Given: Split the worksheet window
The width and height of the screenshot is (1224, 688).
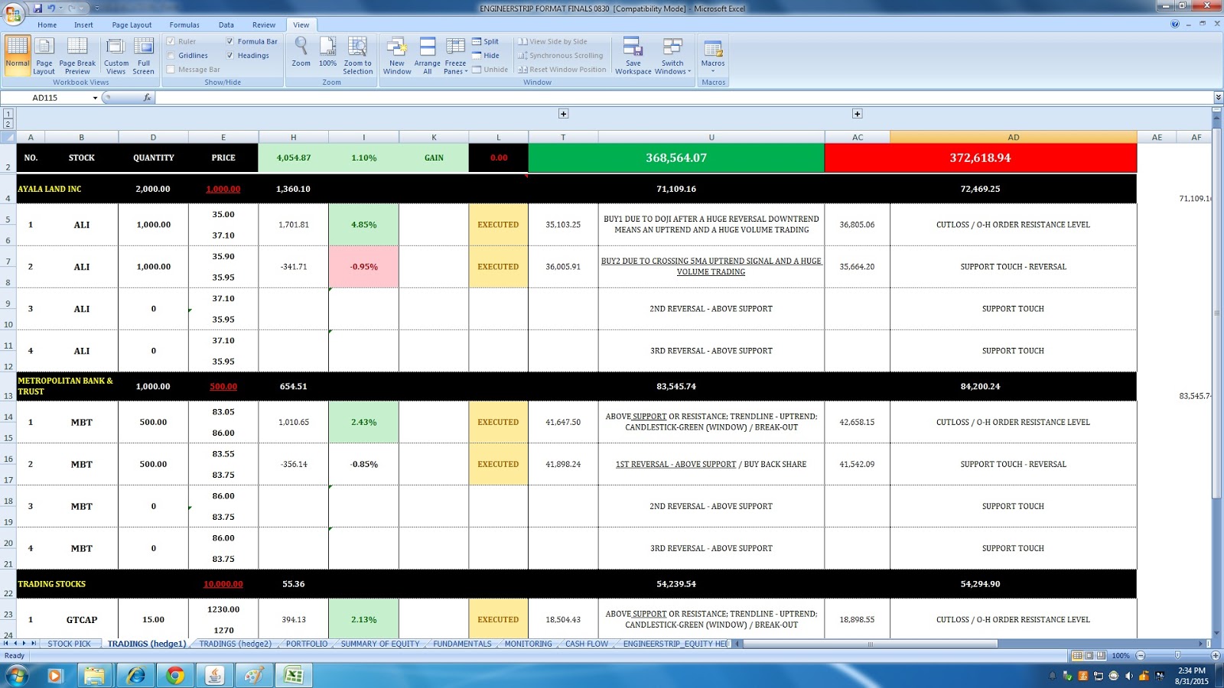Looking at the screenshot, I should 485,41.
